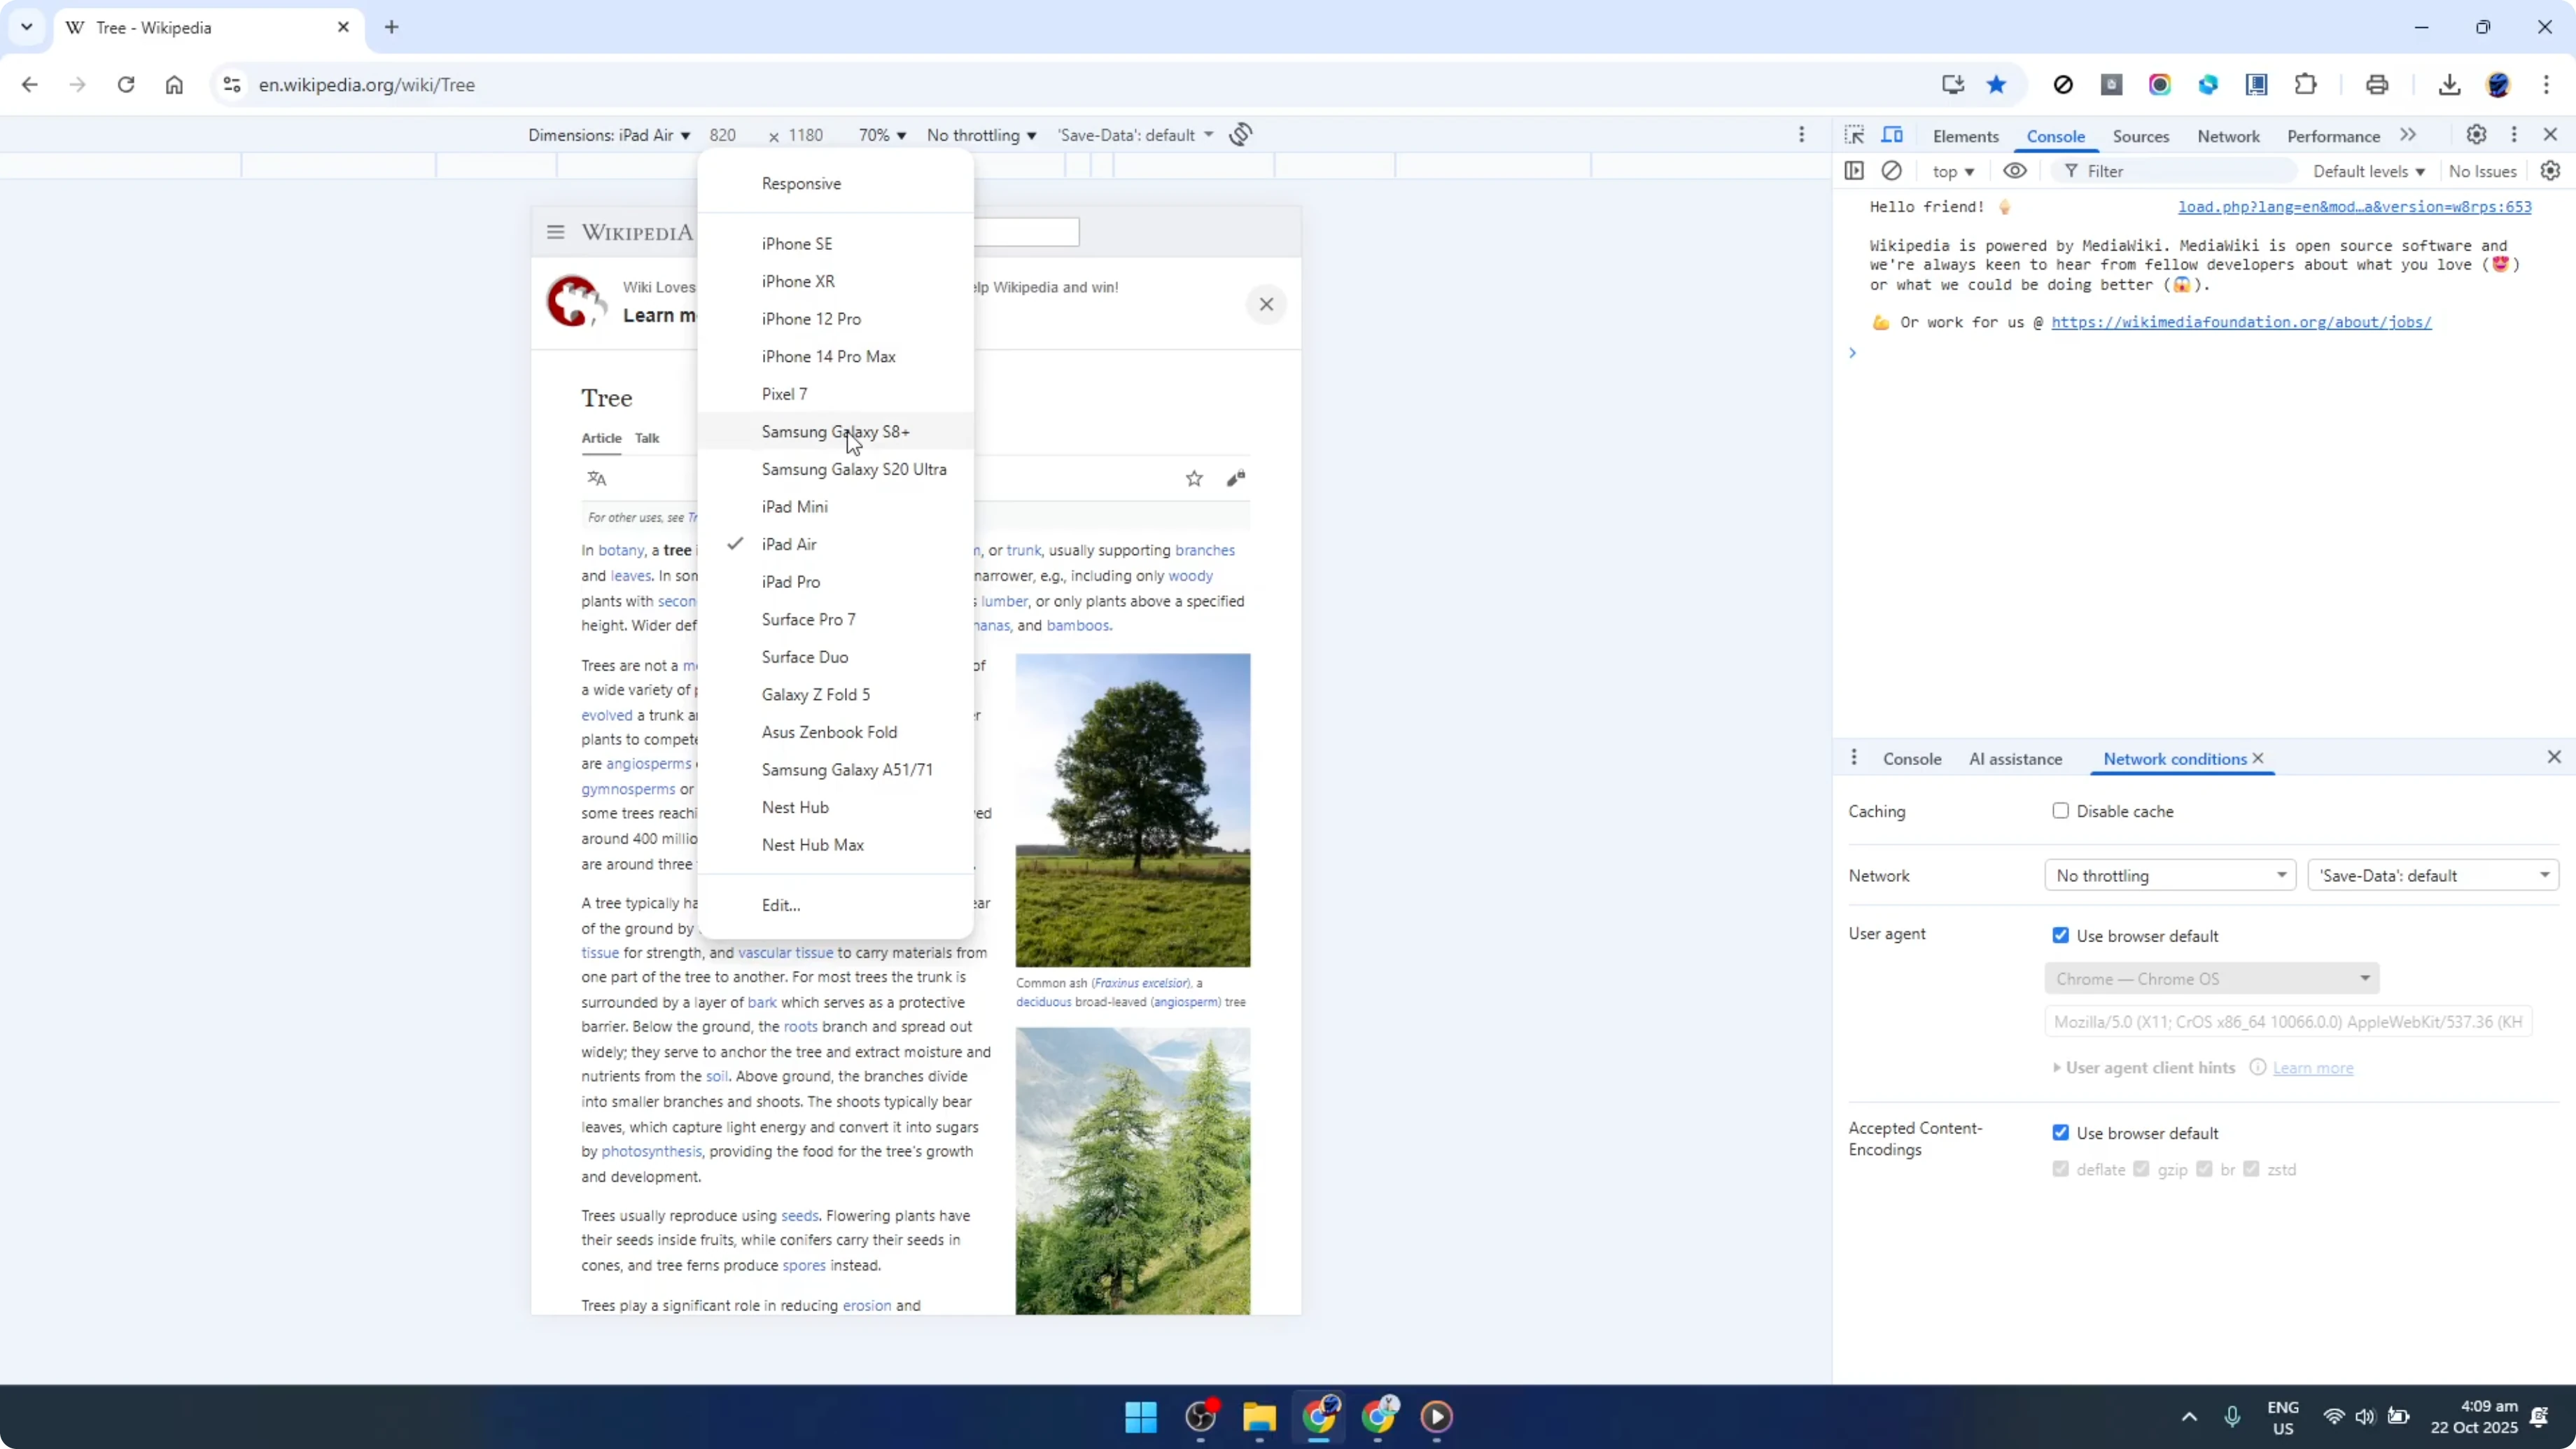Select iPhone 14 Pro Max from the device list
Image resolution: width=2576 pixels, height=1449 pixels.
829,355
